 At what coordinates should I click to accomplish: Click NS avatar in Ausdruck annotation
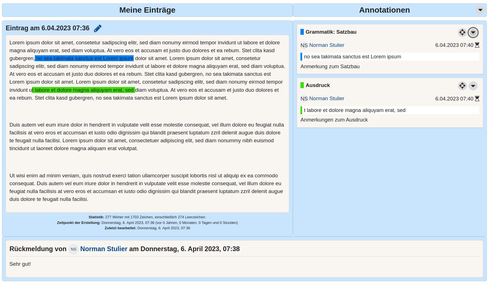click(x=304, y=98)
